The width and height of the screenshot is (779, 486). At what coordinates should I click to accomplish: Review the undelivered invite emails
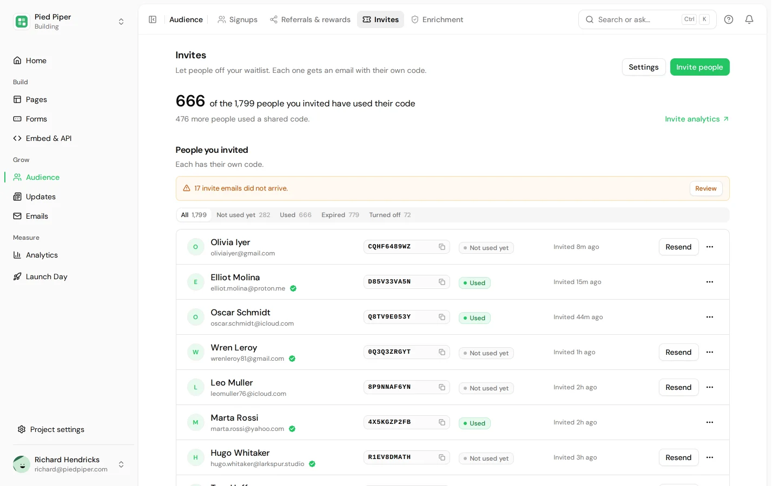706,188
